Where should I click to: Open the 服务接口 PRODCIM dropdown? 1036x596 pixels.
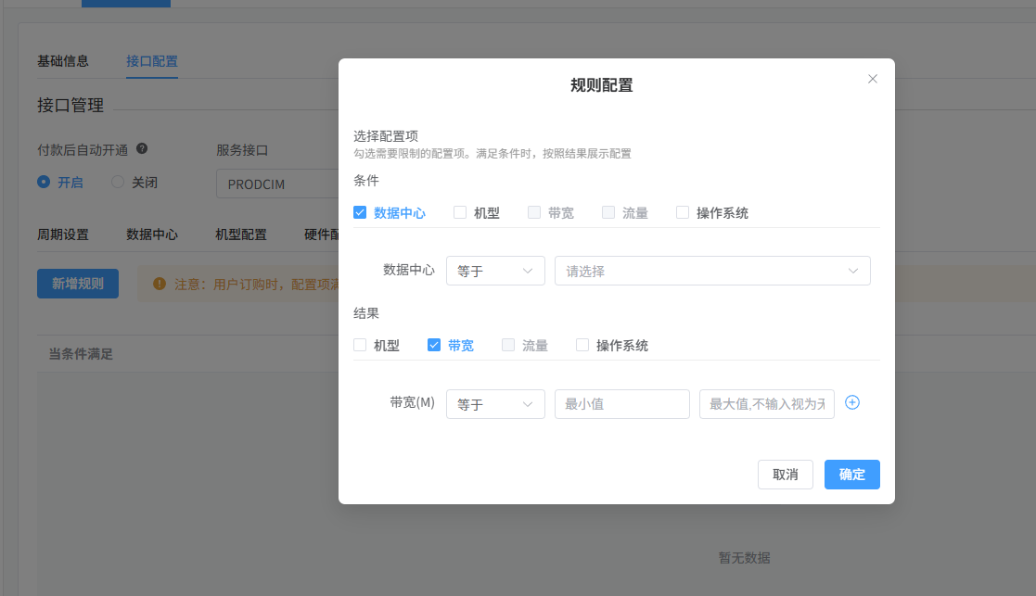(277, 184)
